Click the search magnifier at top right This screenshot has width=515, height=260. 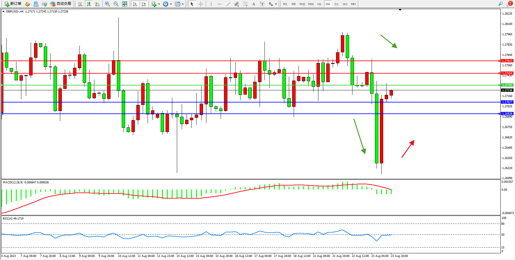(x=500, y=4)
